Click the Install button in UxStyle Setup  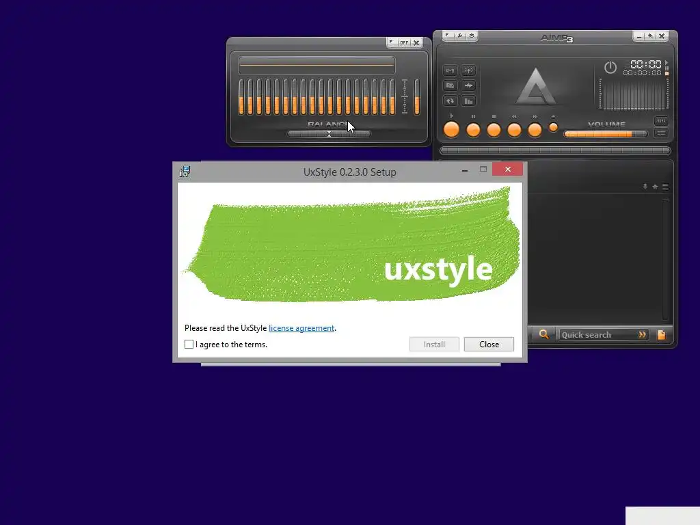[434, 345]
